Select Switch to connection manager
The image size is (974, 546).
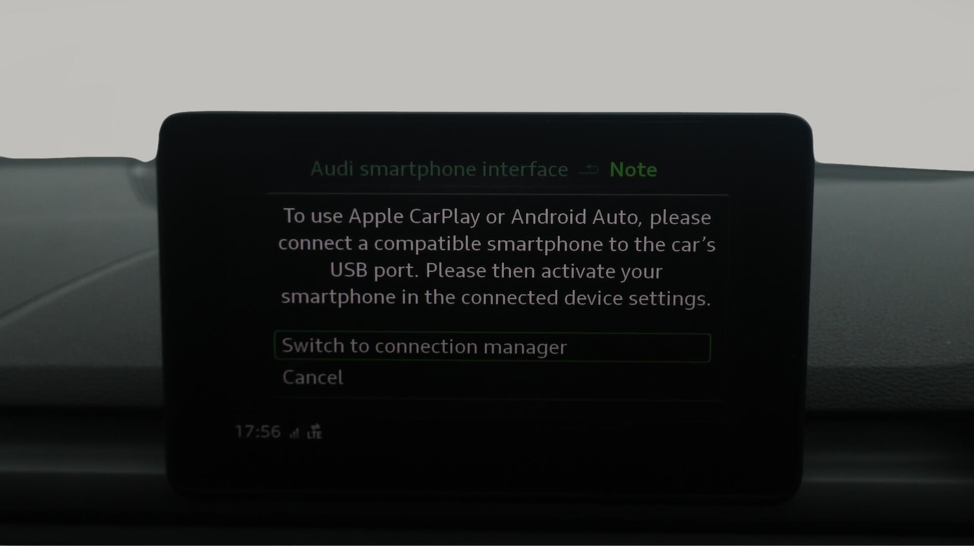492,347
